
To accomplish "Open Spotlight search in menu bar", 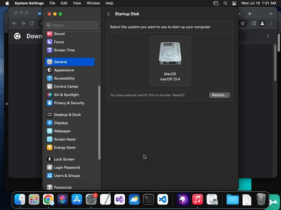I will click(225, 3).
